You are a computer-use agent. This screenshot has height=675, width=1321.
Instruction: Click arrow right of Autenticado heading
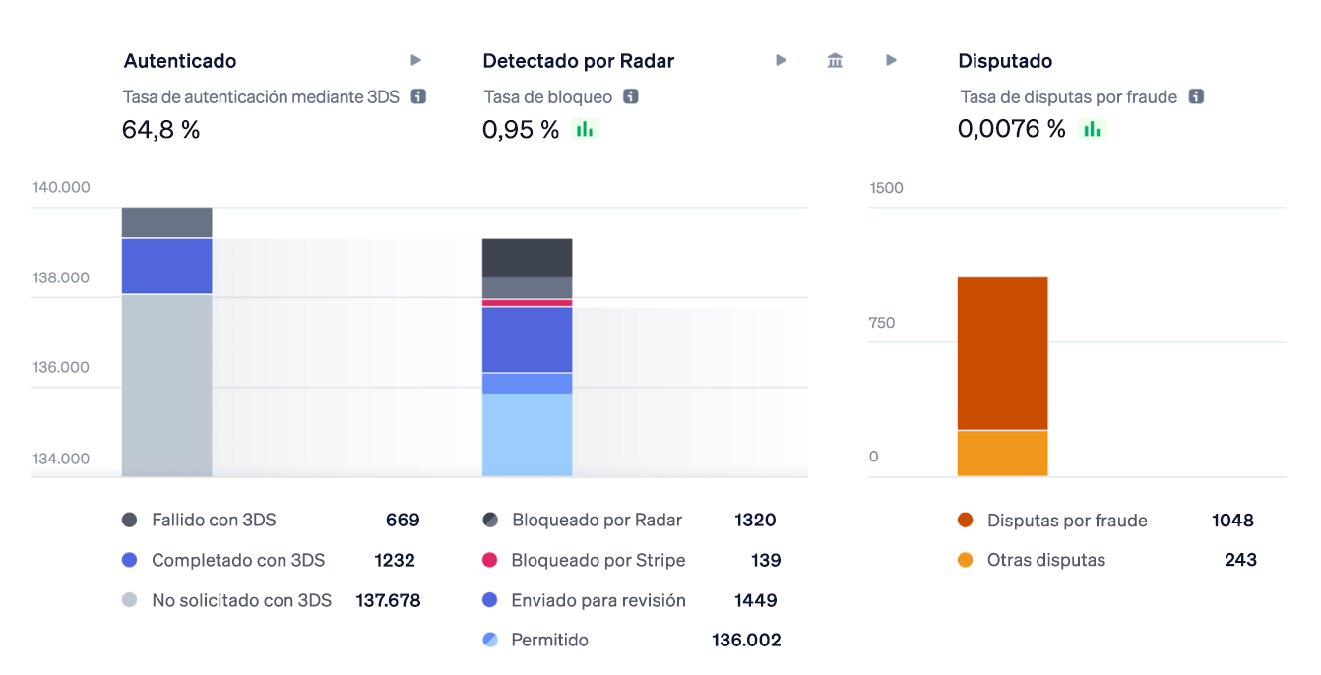point(416,61)
